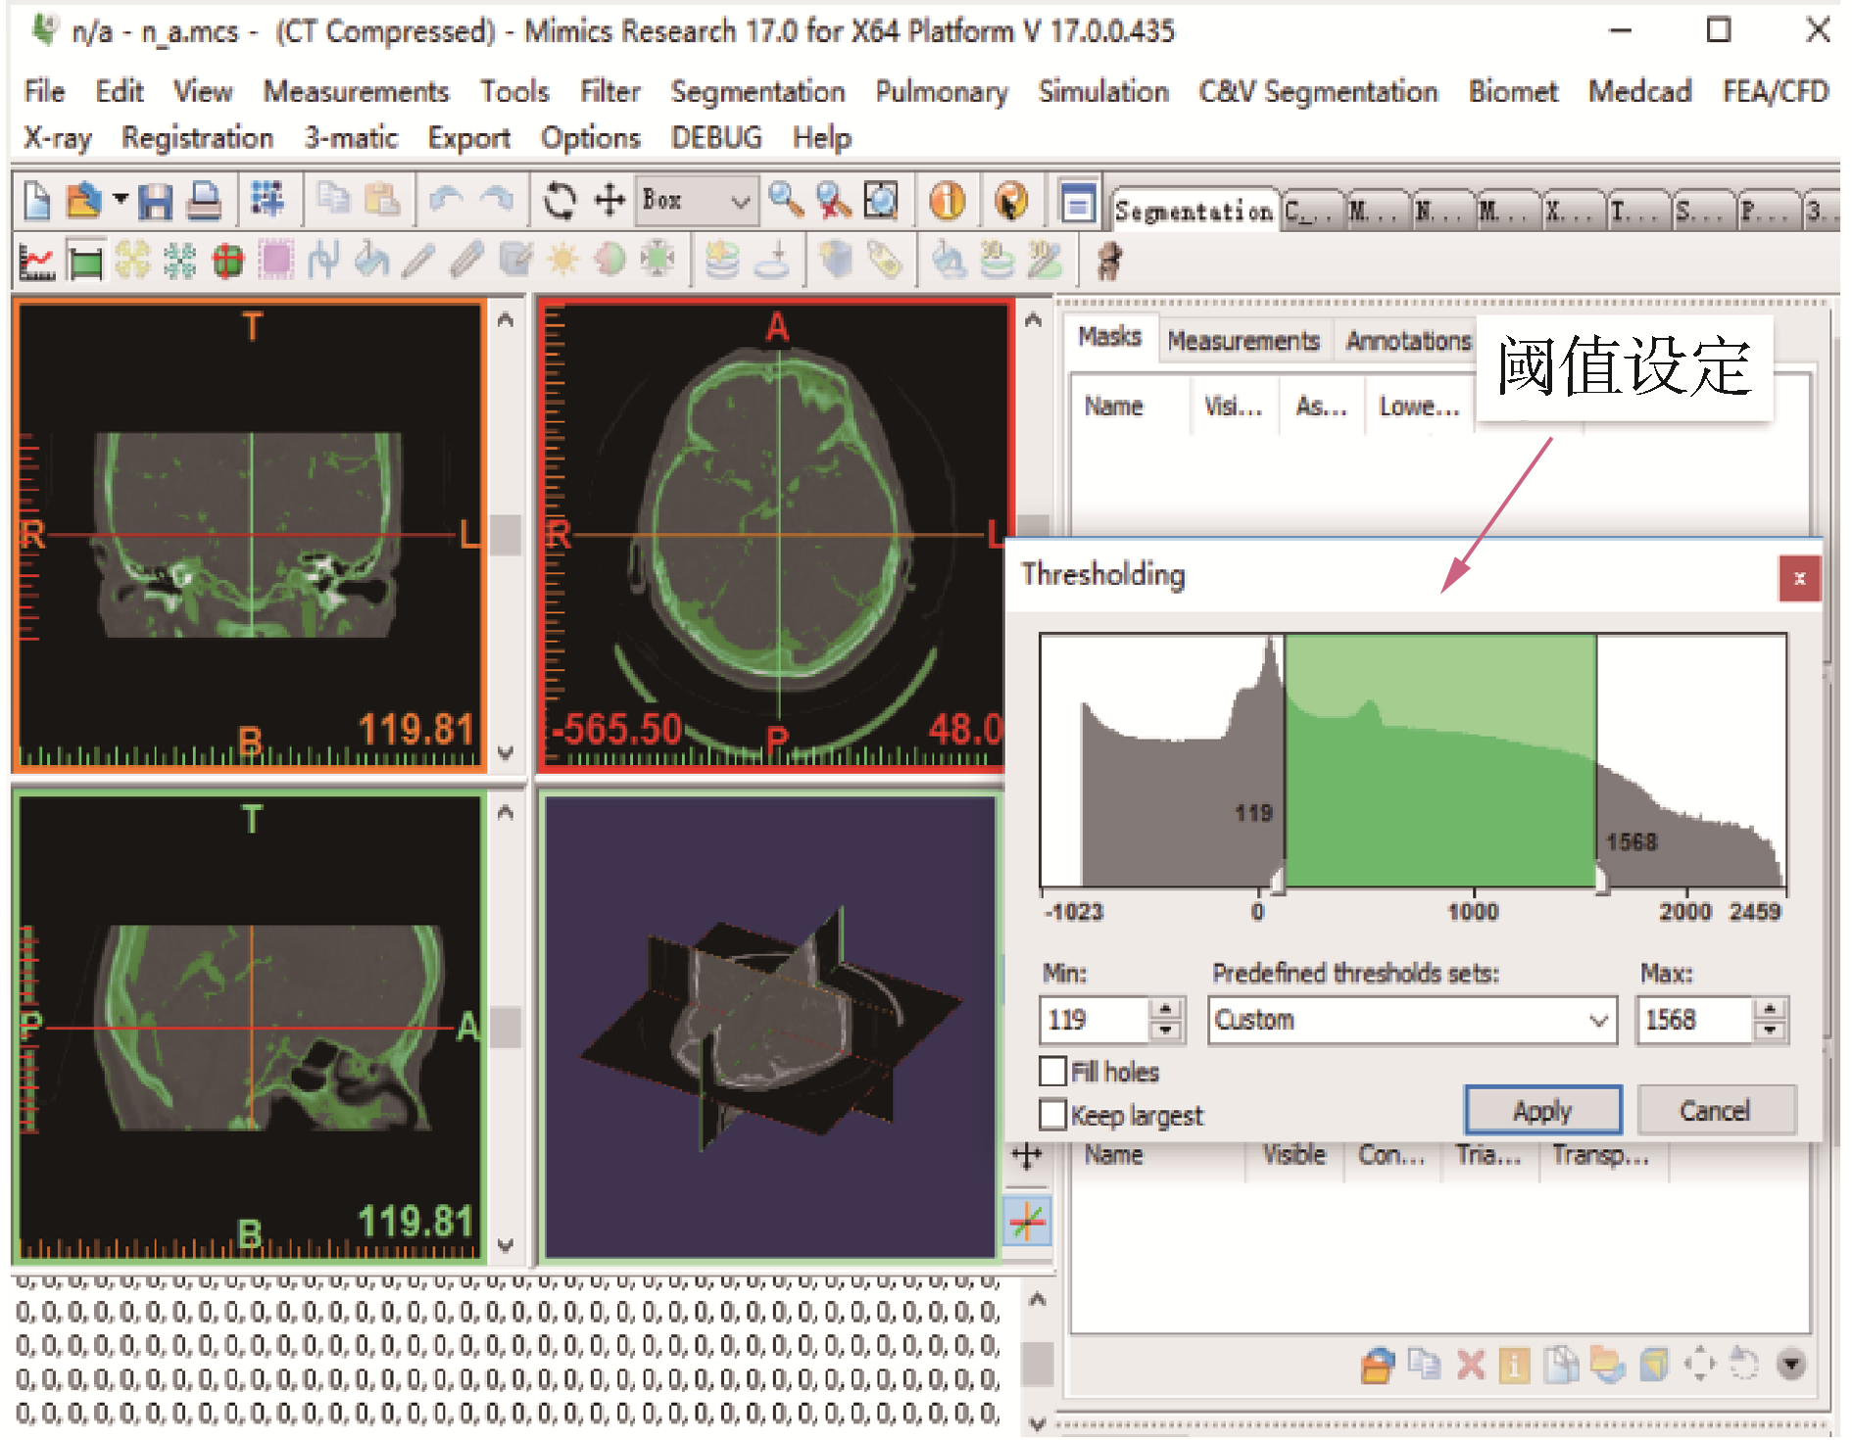Open the Segmentation menu

coord(756,92)
